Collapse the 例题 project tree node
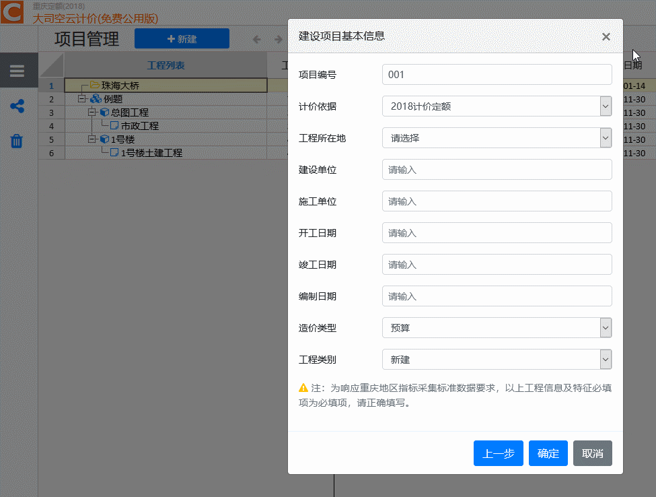656x497 pixels. tap(82, 99)
